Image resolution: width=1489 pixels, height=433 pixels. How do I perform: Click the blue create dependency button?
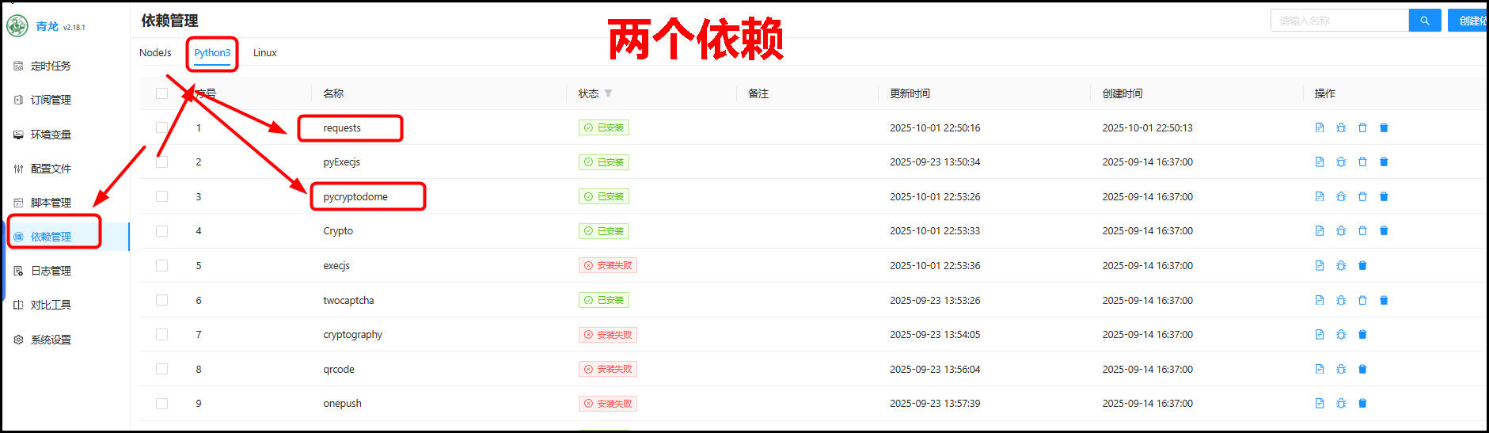coord(1469,21)
